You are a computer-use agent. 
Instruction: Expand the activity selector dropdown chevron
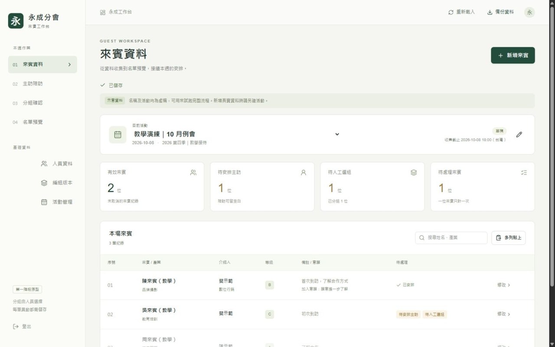click(337, 134)
